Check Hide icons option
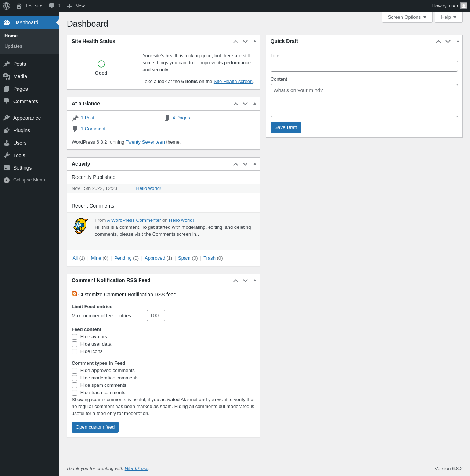The image size is (470, 476). point(75,351)
